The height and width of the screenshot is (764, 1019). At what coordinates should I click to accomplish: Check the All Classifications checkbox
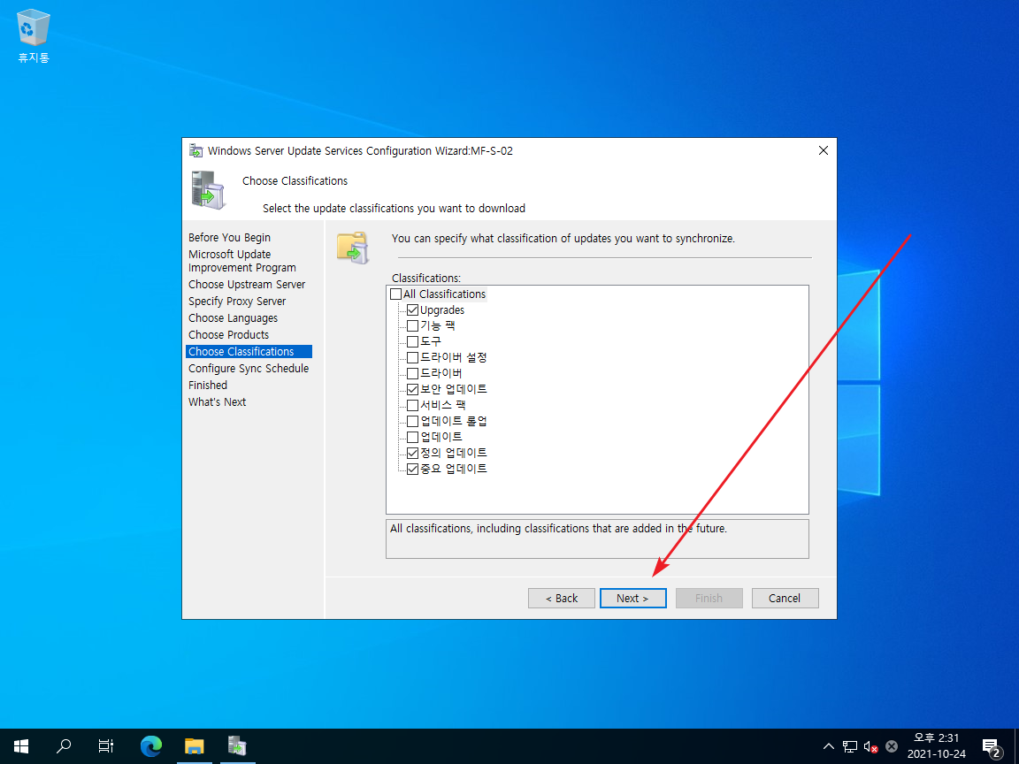395,294
